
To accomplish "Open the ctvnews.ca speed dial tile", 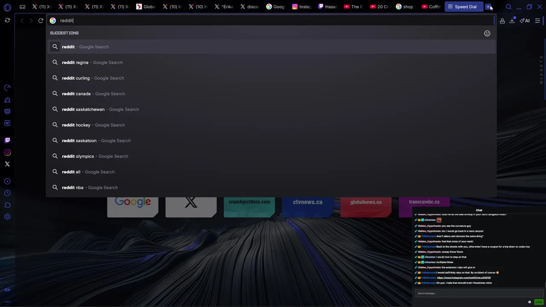I will pos(308,206).
